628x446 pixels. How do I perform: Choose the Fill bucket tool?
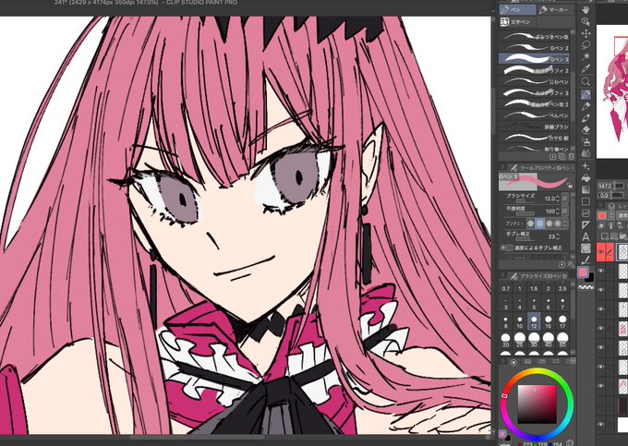[586, 178]
